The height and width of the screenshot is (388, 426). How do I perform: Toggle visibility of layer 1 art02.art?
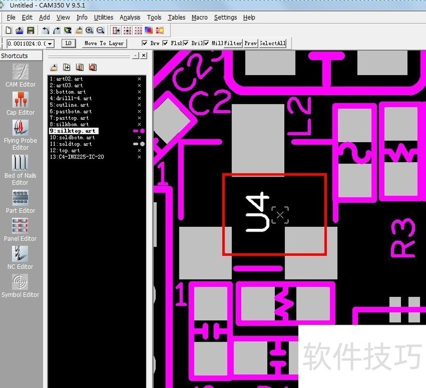click(x=140, y=79)
